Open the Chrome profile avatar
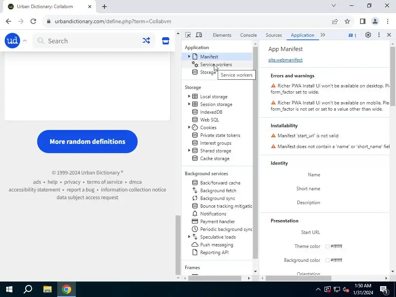396x297 pixels. tap(375, 22)
